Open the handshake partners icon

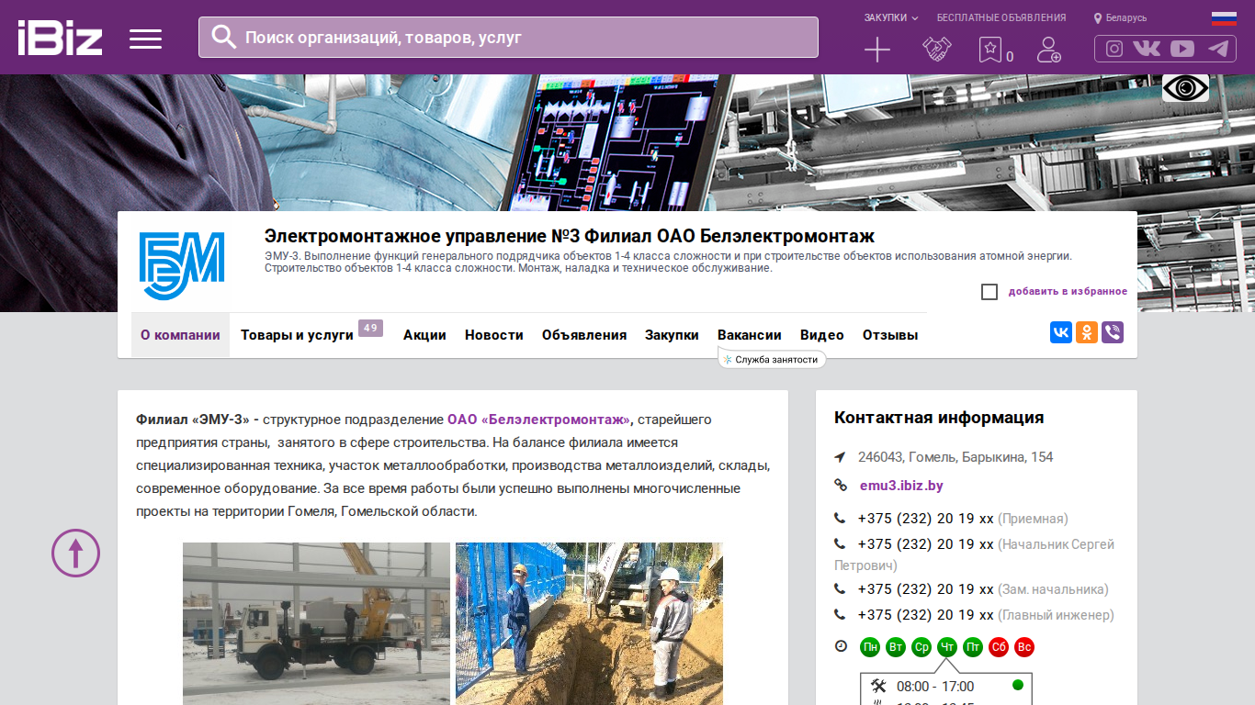click(x=937, y=50)
